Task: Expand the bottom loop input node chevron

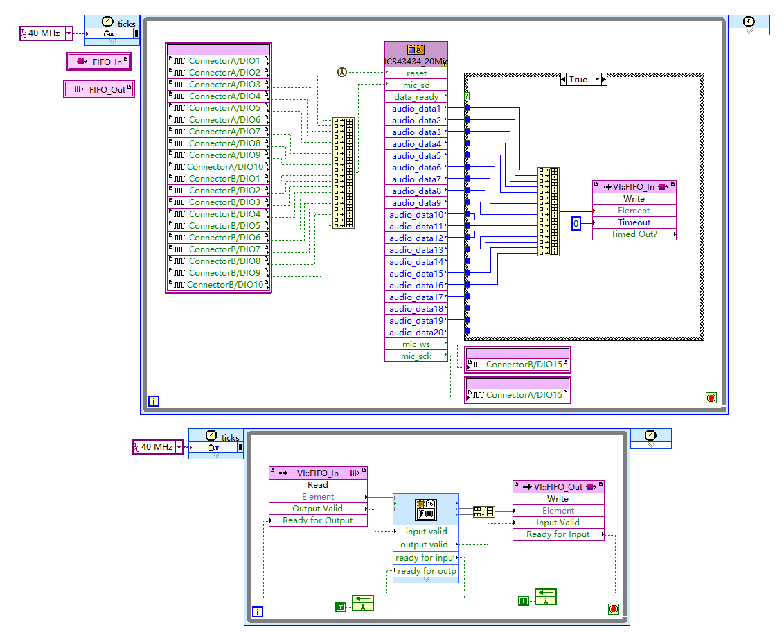Action: (216, 455)
